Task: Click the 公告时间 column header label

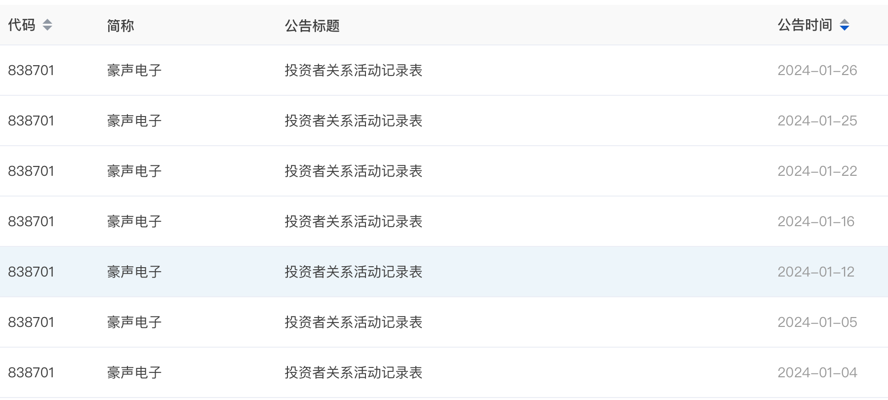Action: (x=805, y=25)
